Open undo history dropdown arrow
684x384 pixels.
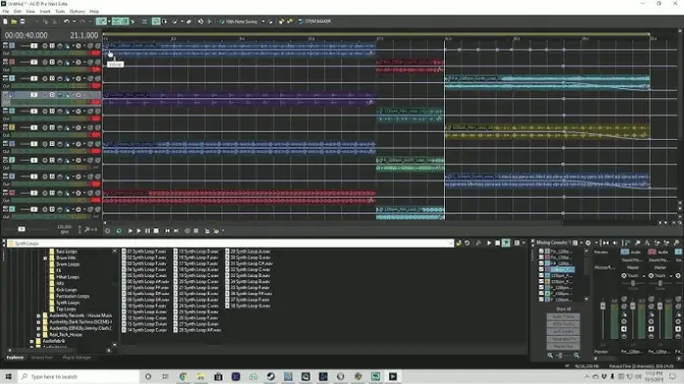(x=73, y=22)
